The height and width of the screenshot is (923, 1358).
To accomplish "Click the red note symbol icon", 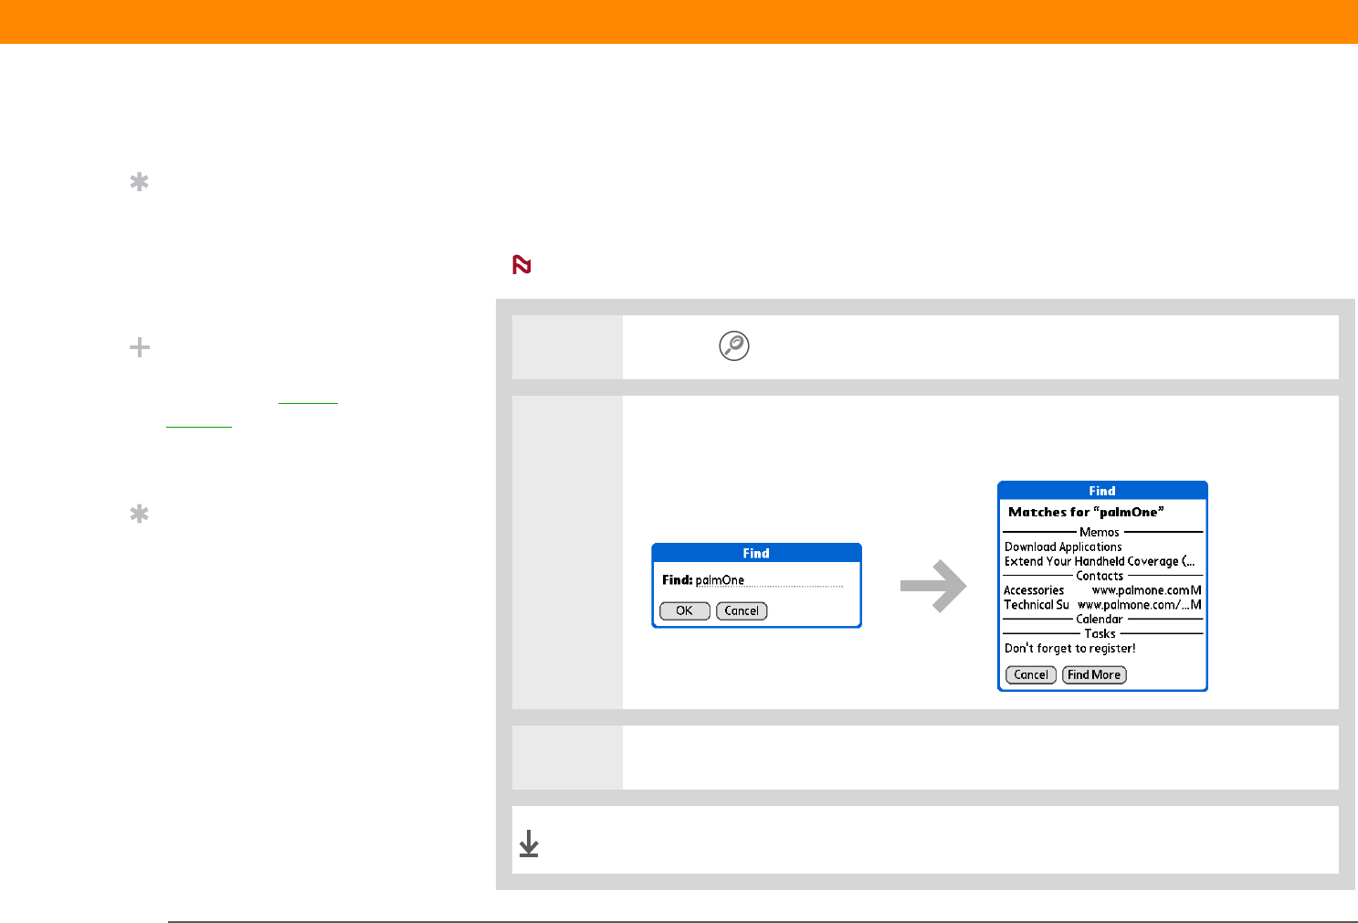I will 521,265.
